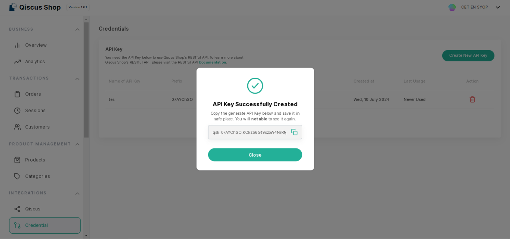Viewport: 510px width, 239px height.
Task: Open the RESTful API Documentation link
Action: tap(212, 62)
